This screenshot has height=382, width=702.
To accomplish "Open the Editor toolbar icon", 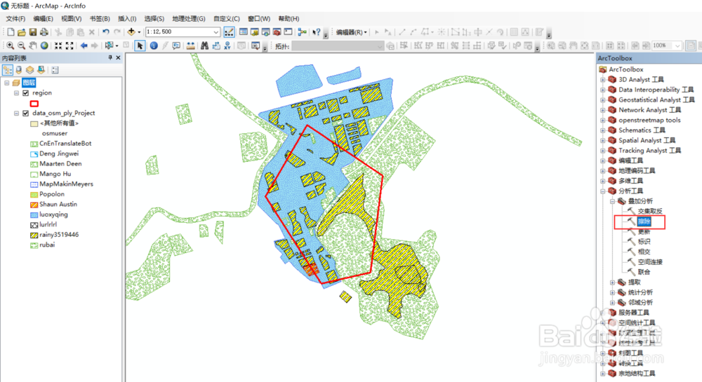I will [229, 32].
